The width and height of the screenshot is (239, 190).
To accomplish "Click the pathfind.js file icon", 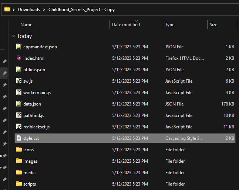I will [x=19, y=115].
